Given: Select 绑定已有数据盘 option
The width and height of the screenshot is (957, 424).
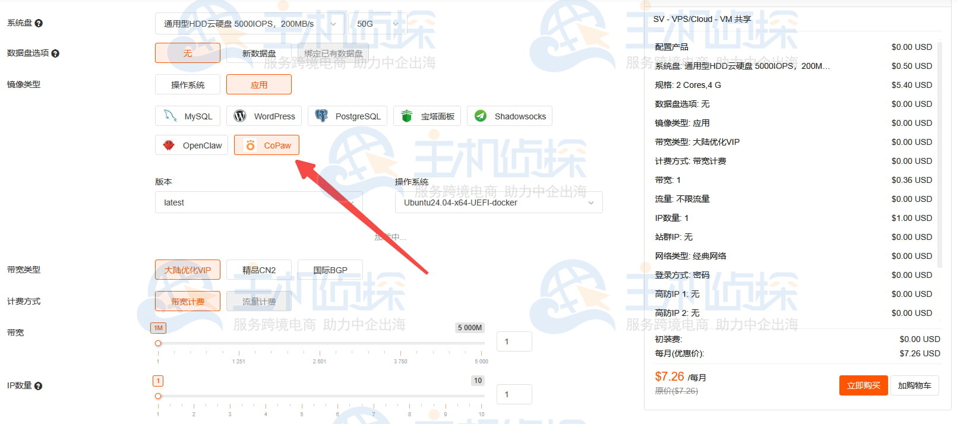Looking at the screenshot, I should tap(333, 53).
